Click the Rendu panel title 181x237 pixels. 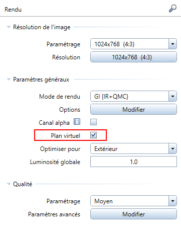pyautogui.click(x=13, y=10)
